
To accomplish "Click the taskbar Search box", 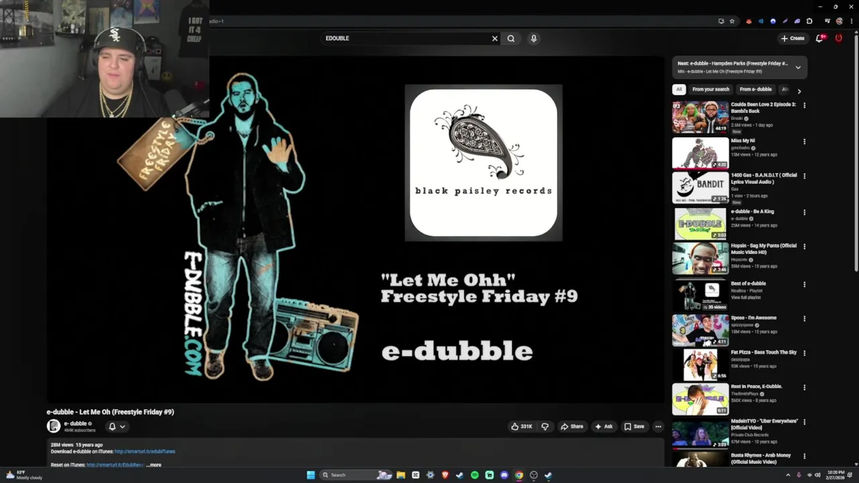I will (356, 475).
